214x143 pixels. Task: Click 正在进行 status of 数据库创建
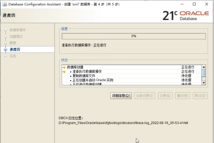pos(188,67)
